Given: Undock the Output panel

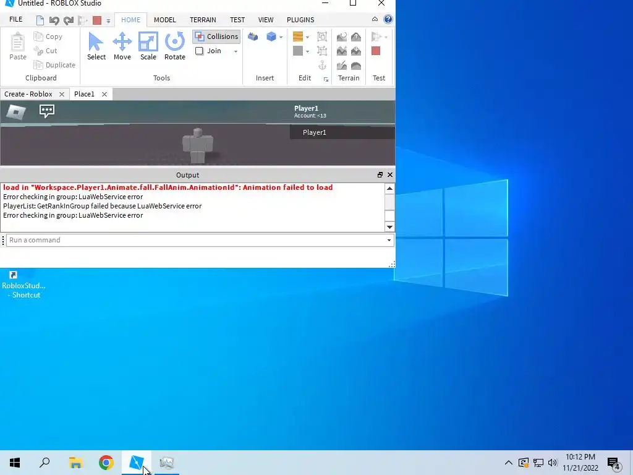Looking at the screenshot, I should point(380,175).
